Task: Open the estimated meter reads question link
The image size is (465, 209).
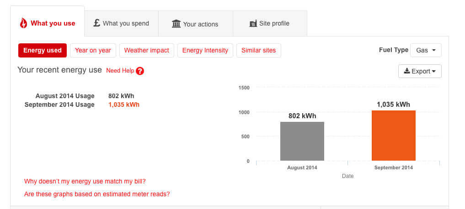Action: (x=97, y=194)
